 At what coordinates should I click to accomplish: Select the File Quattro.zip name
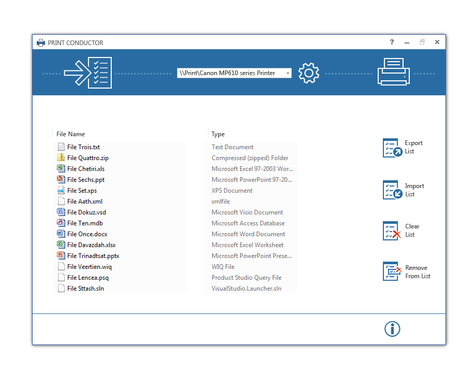(88, 158)
